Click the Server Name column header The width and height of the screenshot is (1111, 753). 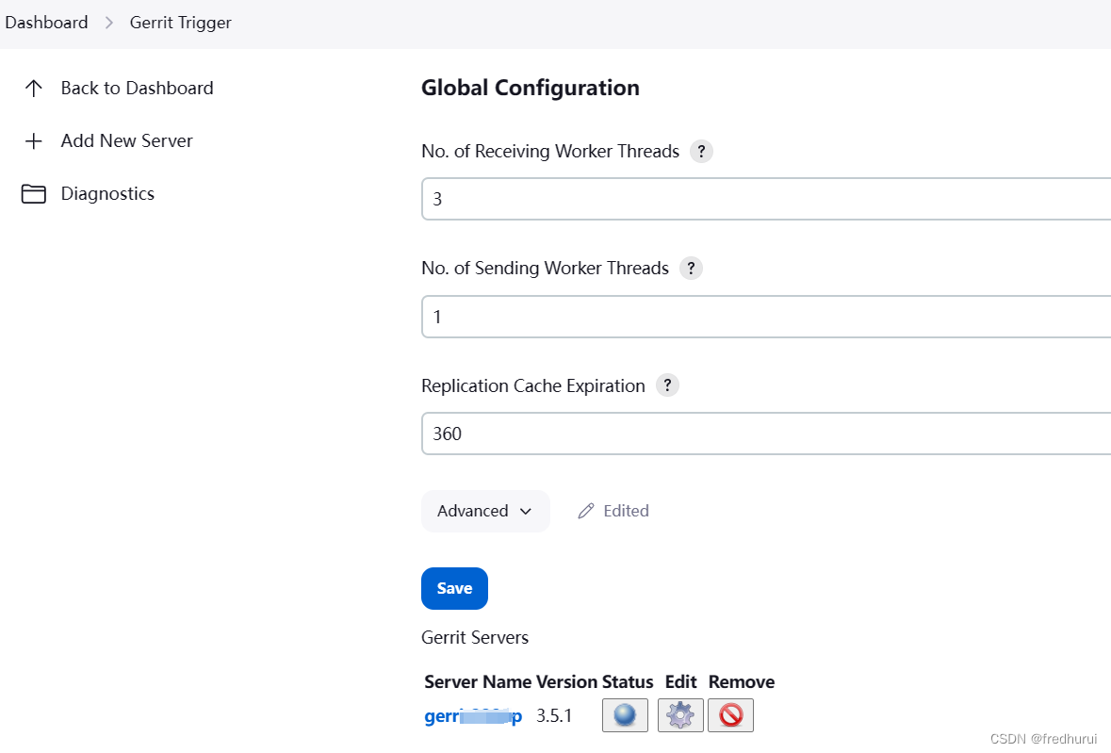(479, 682)
